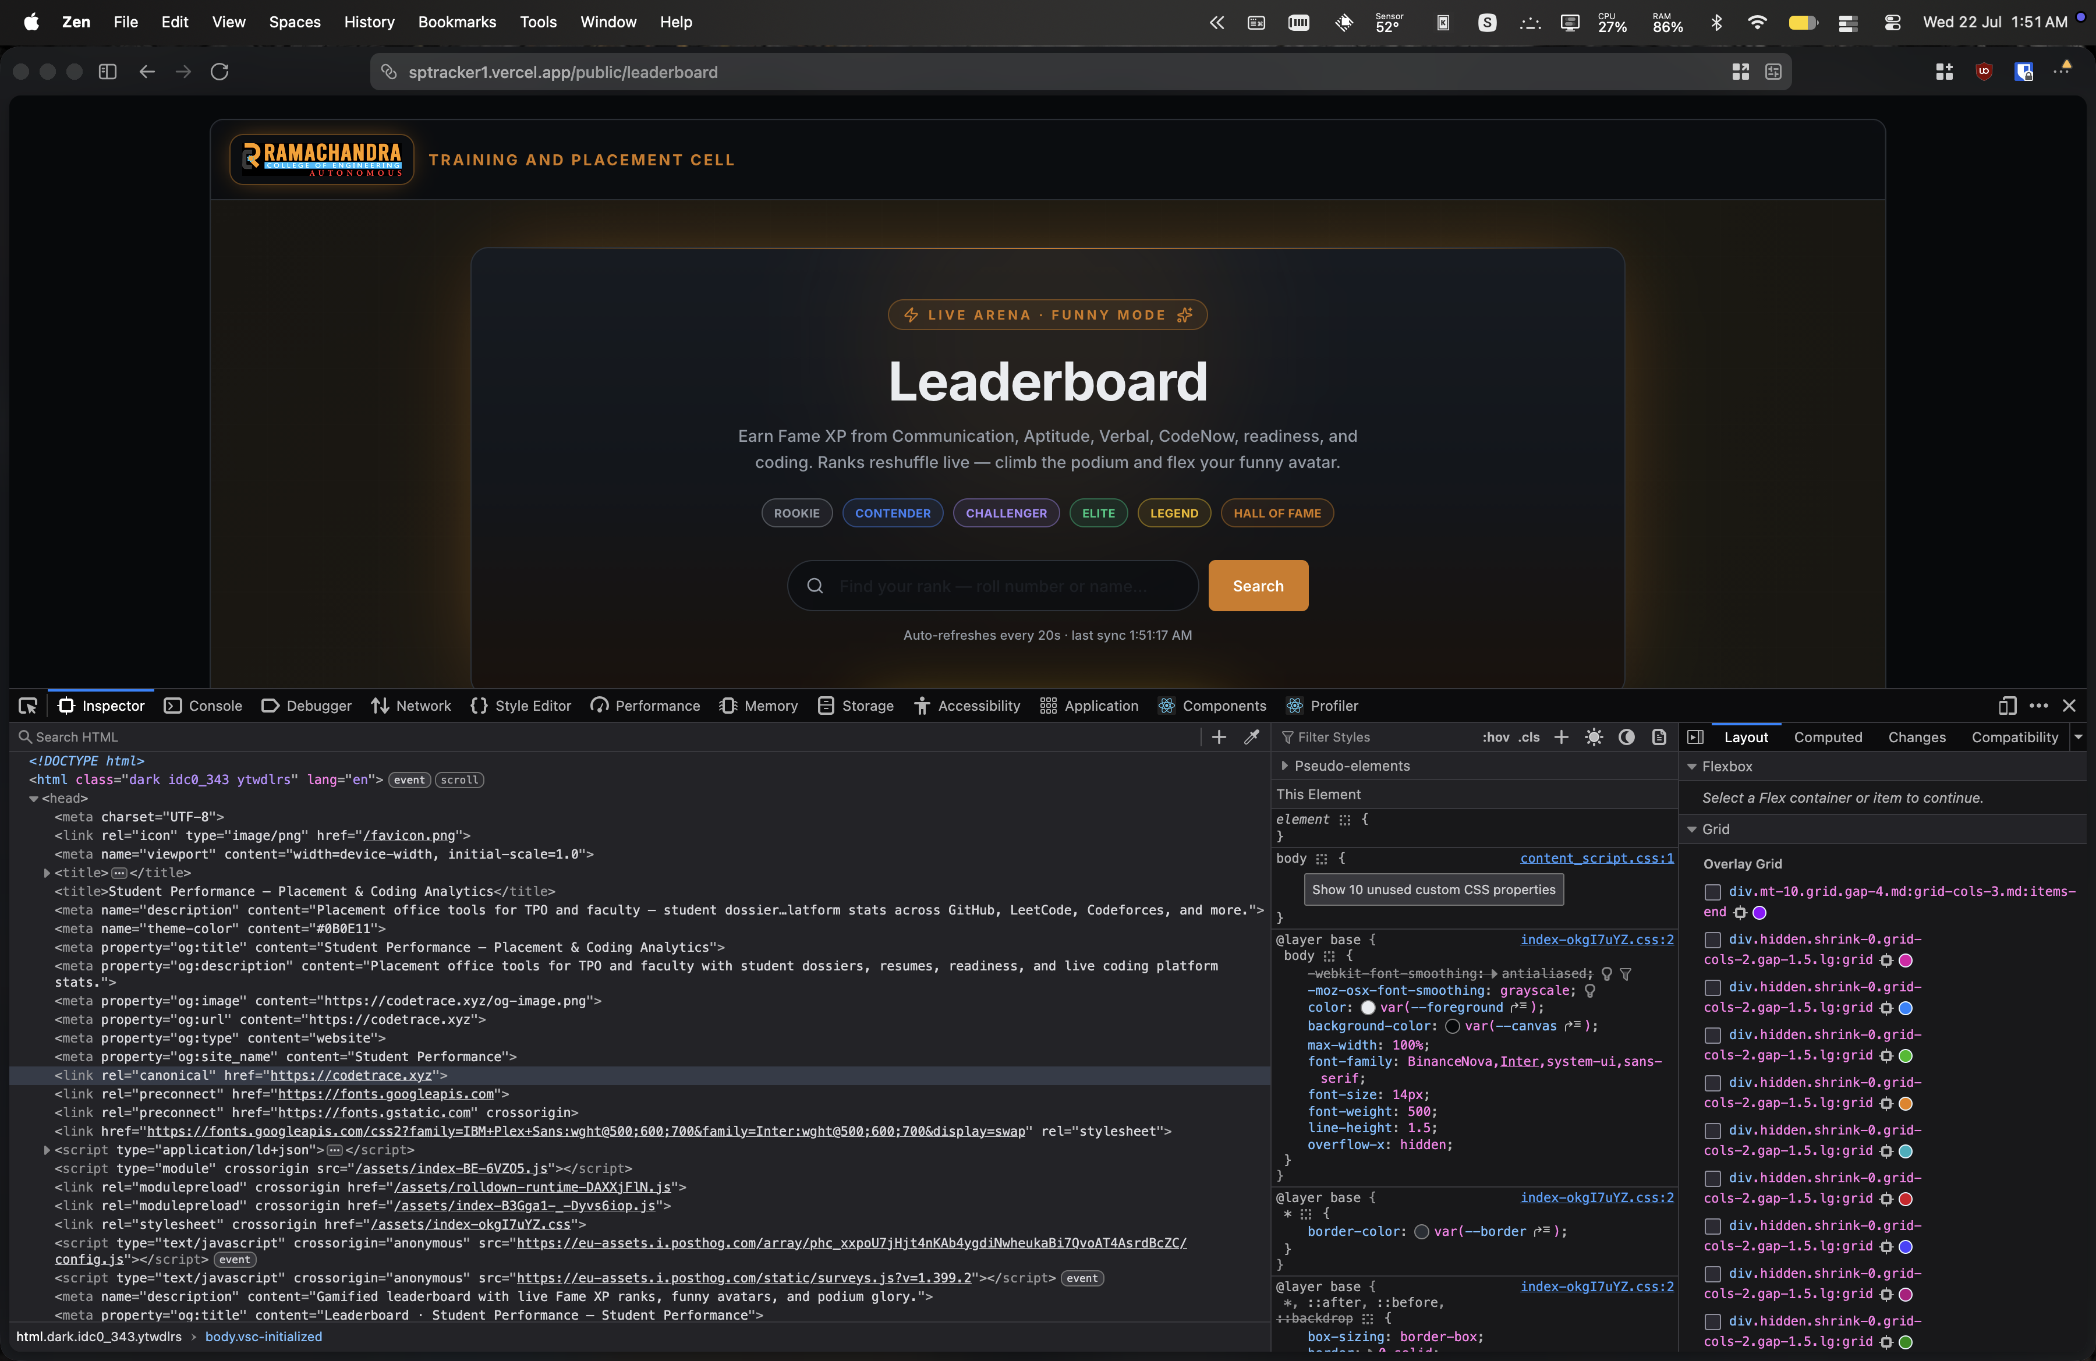The image size is (2096, 1361).
Task: Toggle the 3-pane inspector sidebar icon
Action: [1695, 737]
